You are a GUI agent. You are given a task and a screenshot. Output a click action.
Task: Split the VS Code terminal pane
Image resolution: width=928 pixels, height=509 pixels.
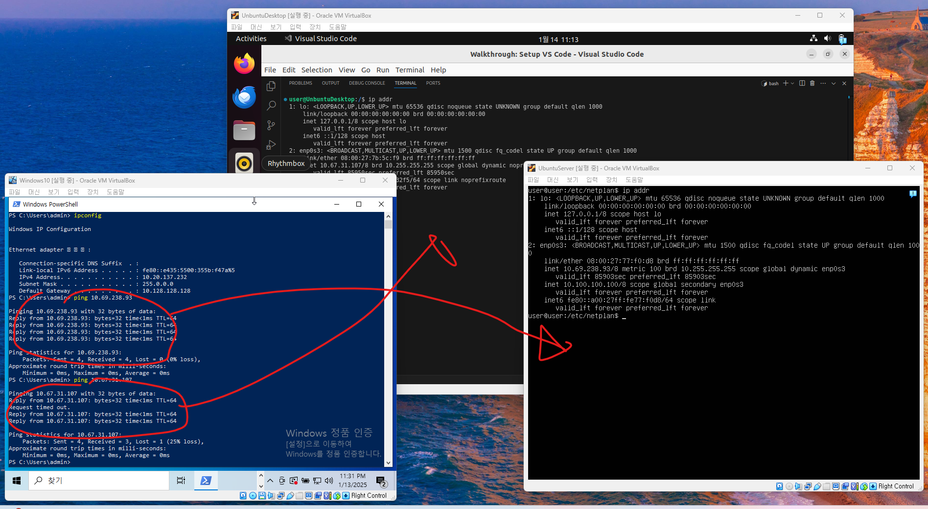pos(802,83)
